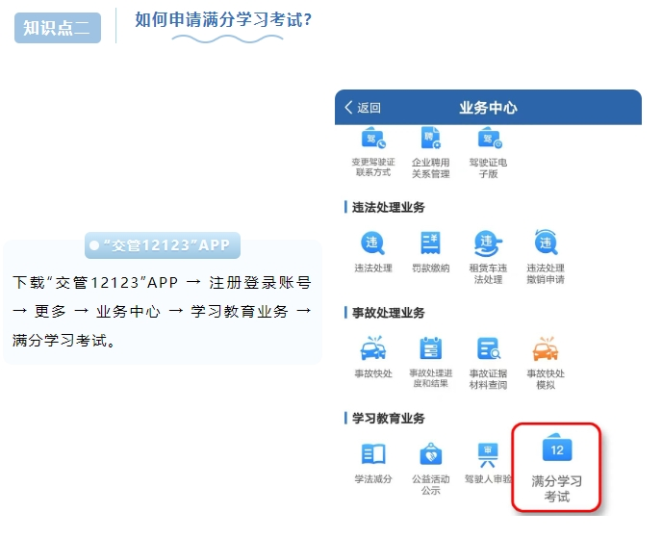Click the 业务中心 title

click(489, 108)
